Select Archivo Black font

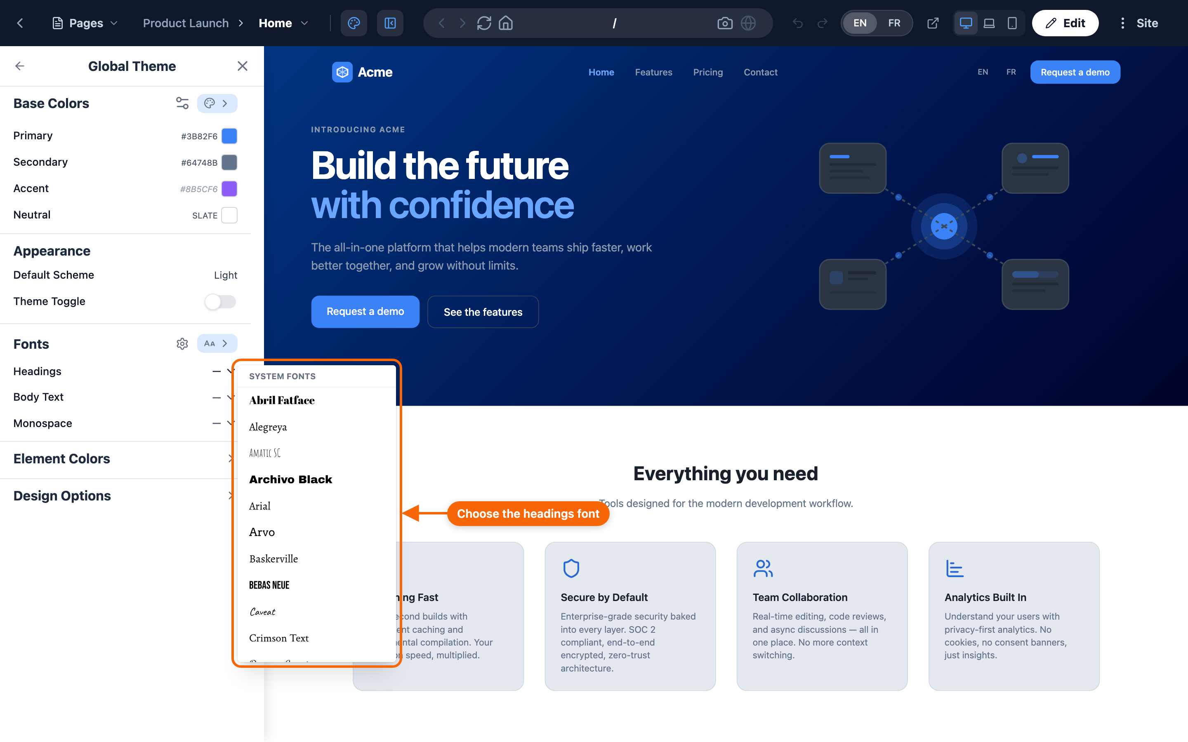click(316, 479)
